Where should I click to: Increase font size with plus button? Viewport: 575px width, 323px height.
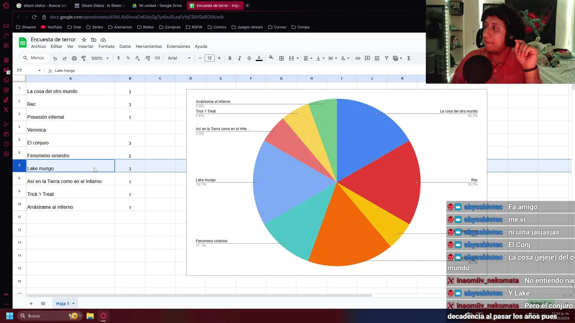219,58
